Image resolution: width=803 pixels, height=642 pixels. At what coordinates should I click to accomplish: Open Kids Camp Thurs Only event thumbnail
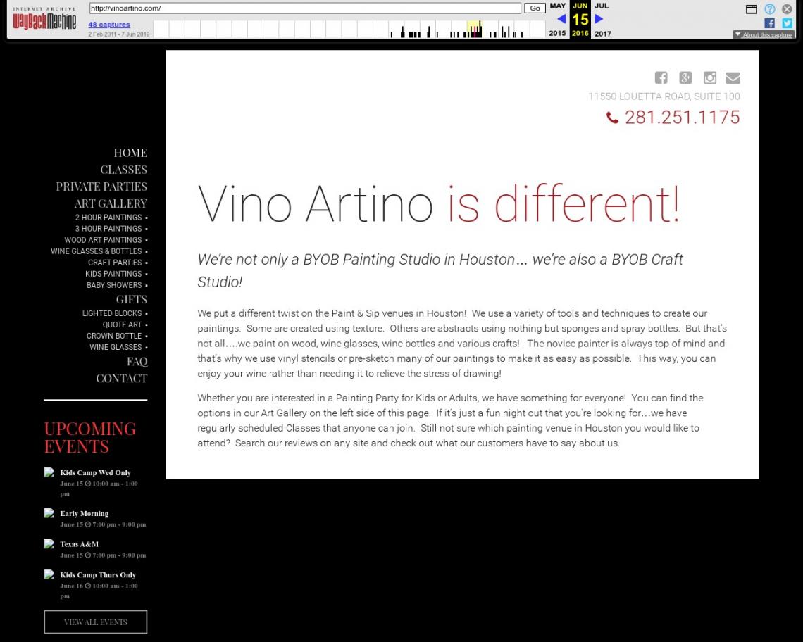click(x=49, y=574)
